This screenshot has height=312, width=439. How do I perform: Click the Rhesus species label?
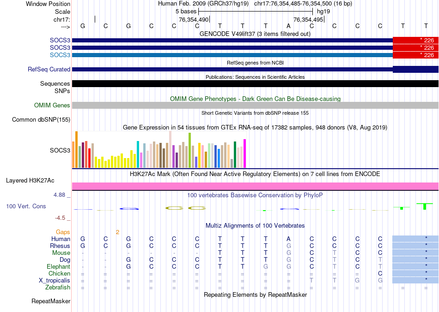point(60,246)
